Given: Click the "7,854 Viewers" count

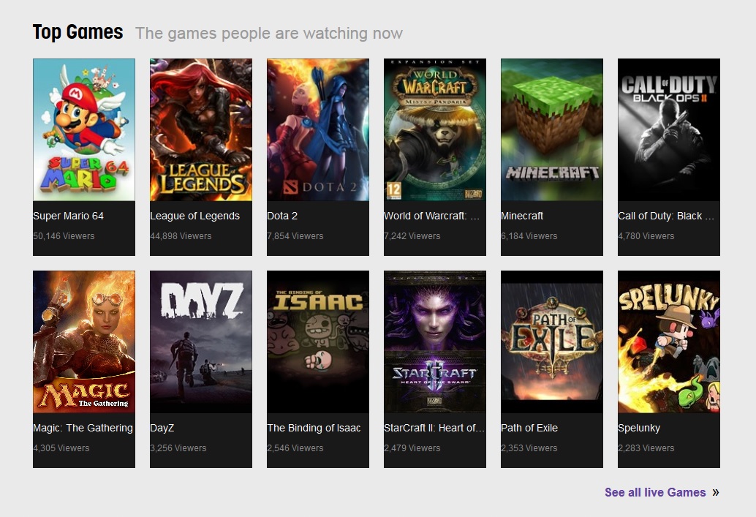Looking at the screenshot, I should pos(295,236).
